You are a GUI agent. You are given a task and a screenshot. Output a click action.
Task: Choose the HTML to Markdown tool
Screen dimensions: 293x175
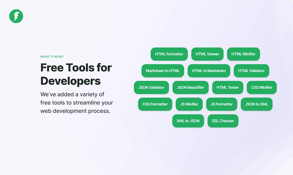click(209, 71)
